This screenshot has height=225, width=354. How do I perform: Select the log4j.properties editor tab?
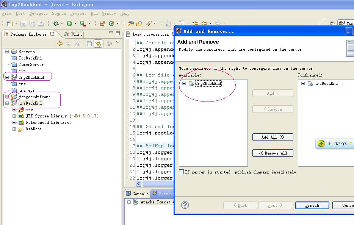[150, 34]
